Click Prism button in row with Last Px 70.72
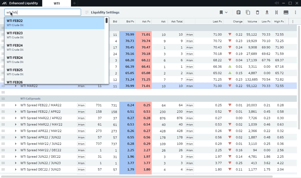Viewport: 301px width, 178px height. click(189, 41)
